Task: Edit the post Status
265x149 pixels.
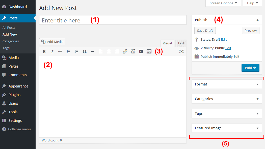Action: 224,40
